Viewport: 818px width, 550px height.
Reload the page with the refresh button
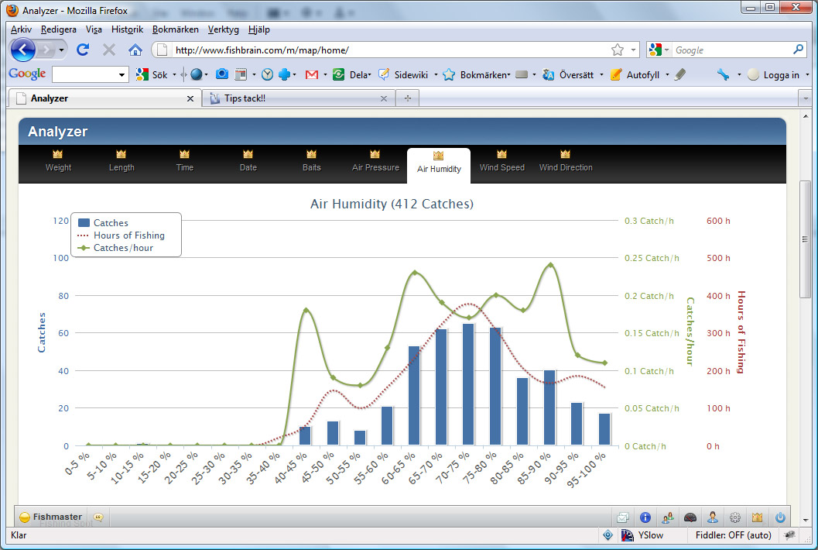click(x=83, y=50)
